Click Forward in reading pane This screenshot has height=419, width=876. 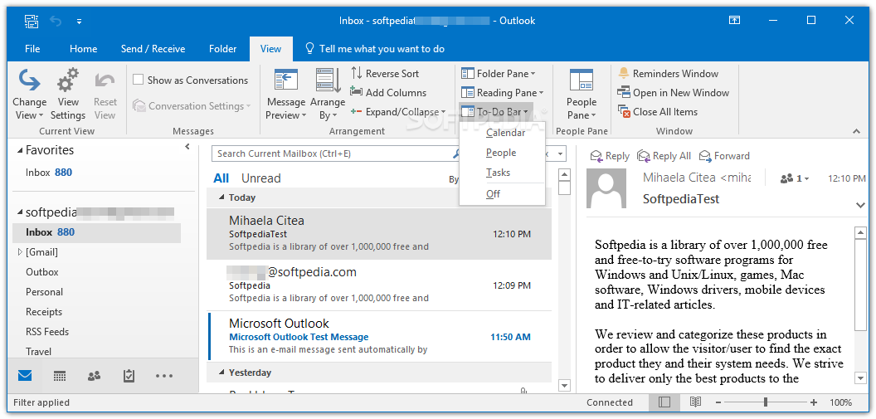(x=724, y=156)
